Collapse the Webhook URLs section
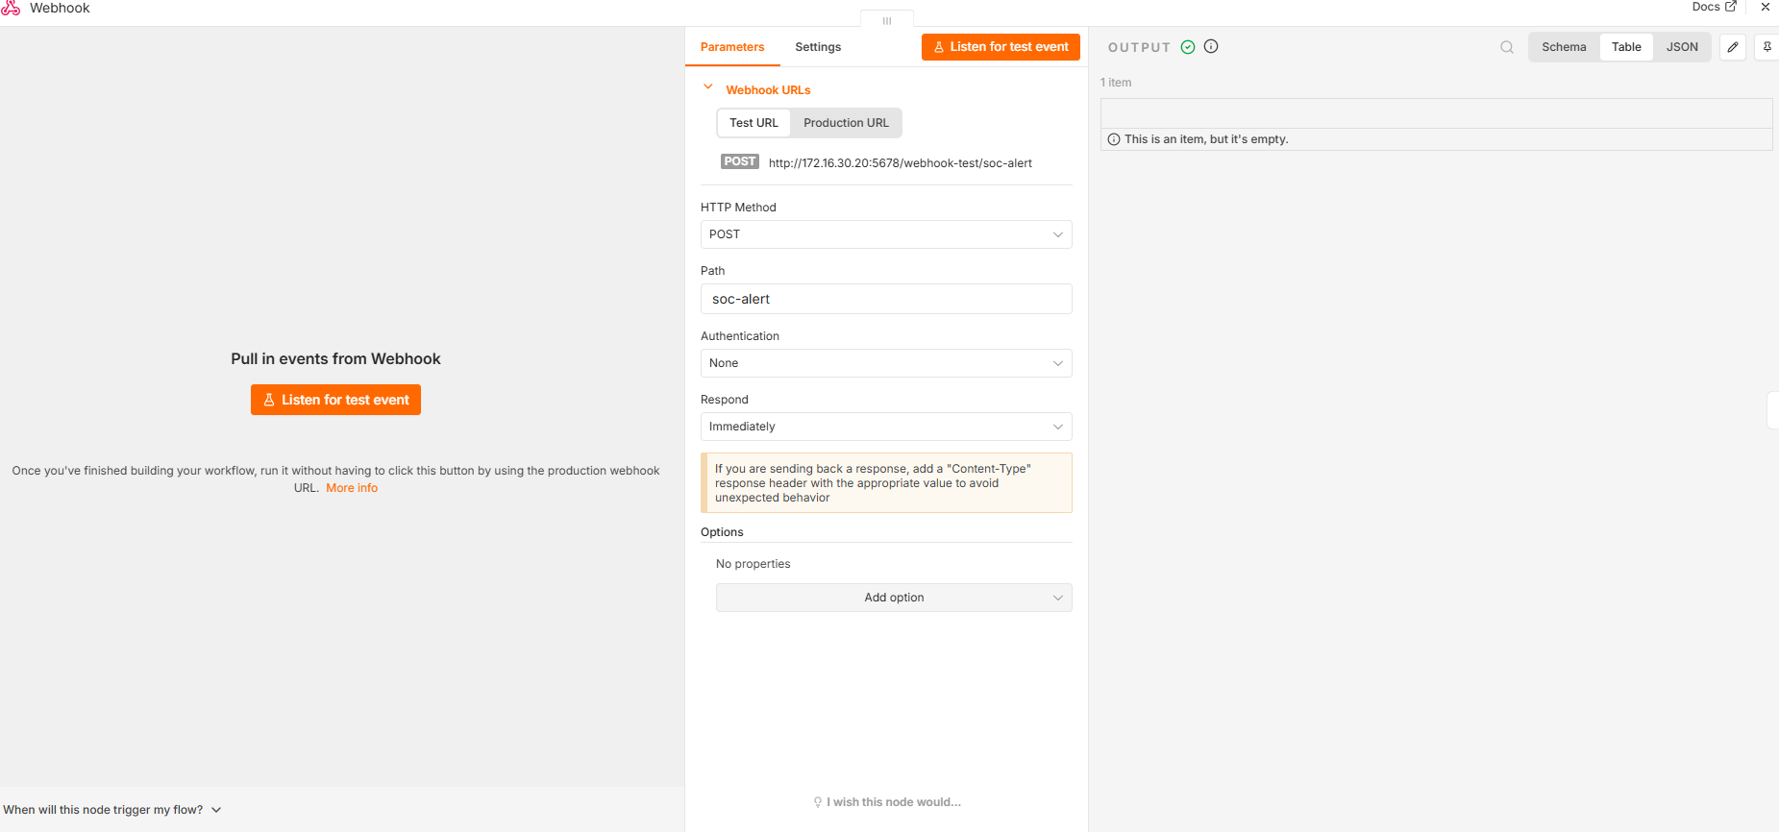The height and width of the screenshot is (832, 1779). coord(708,87)
